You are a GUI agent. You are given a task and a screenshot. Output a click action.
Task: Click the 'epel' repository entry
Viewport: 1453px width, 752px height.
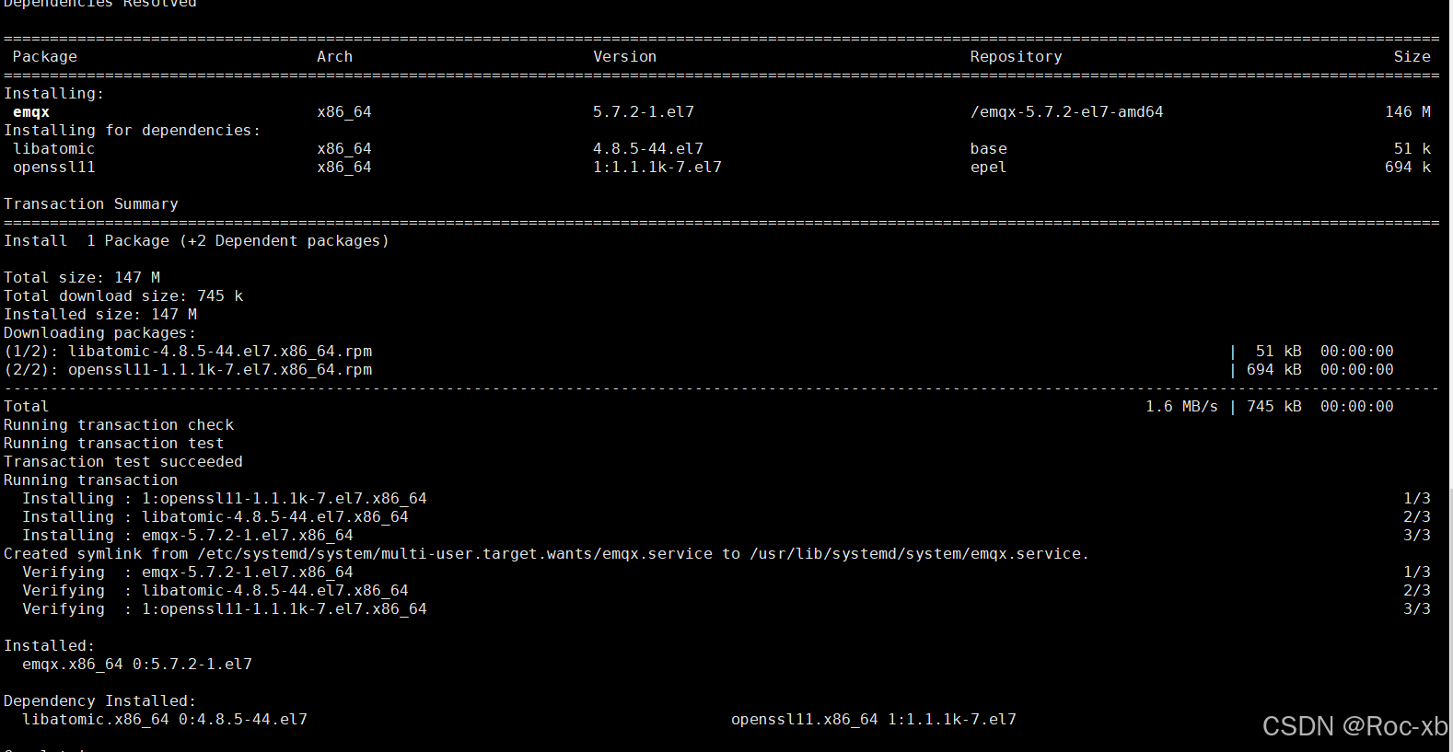click(989, 168)
